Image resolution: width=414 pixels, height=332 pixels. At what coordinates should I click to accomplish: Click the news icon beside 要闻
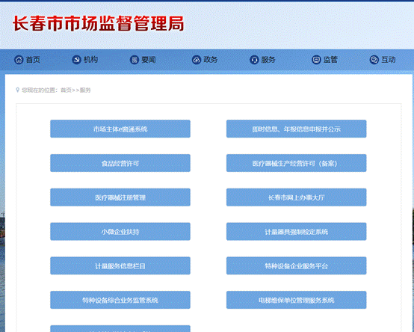pos(135,60)
